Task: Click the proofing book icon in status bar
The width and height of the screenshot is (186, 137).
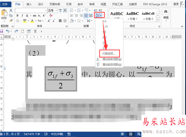Action: (x=46, y=134)
